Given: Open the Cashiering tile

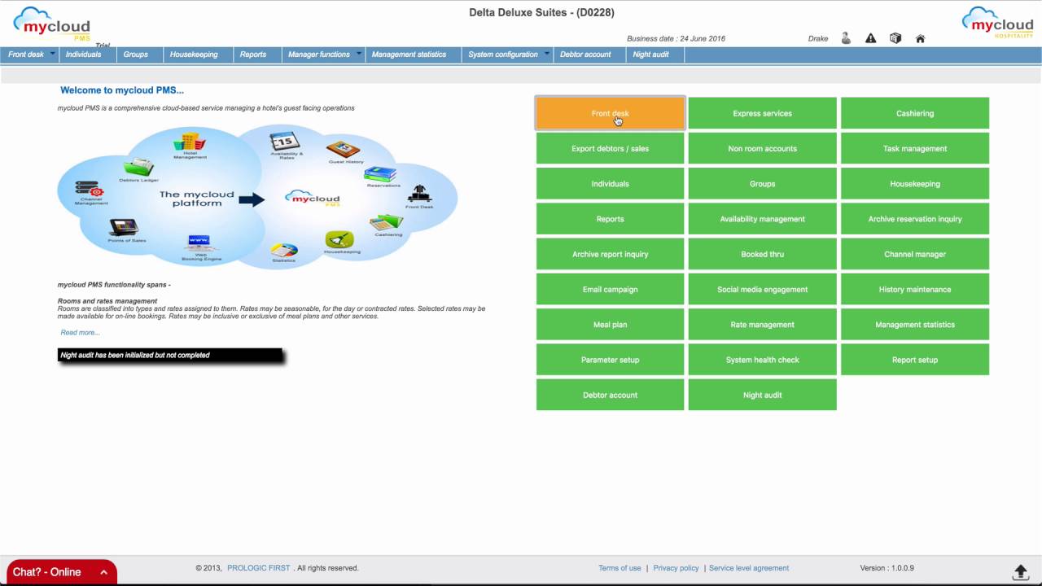Looking at the screenshot, I should 915,113.
